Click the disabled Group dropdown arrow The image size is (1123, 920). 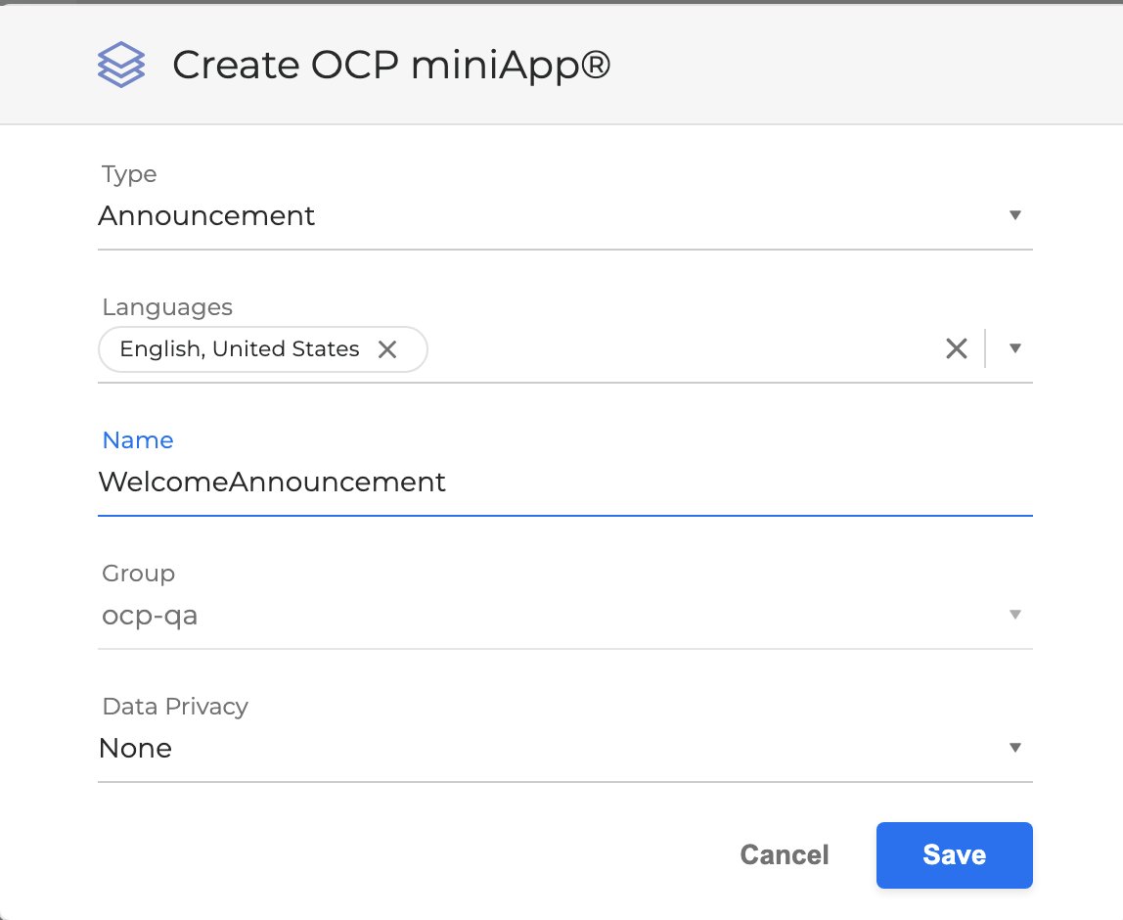pyautogui.click(x=1014, y=615)
